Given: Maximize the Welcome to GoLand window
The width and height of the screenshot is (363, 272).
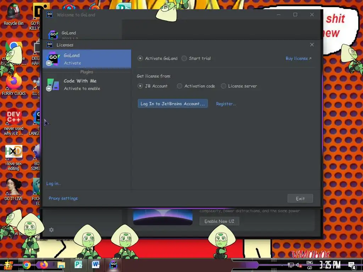Looking at the screenshot, I should [x=295, y=15].
